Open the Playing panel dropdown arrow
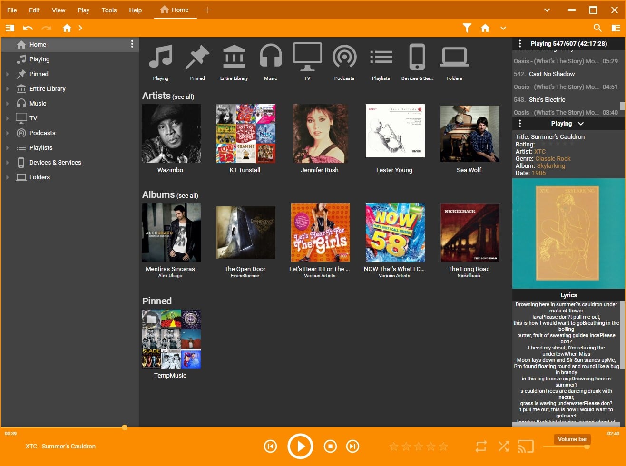 [x=580, y=124]
